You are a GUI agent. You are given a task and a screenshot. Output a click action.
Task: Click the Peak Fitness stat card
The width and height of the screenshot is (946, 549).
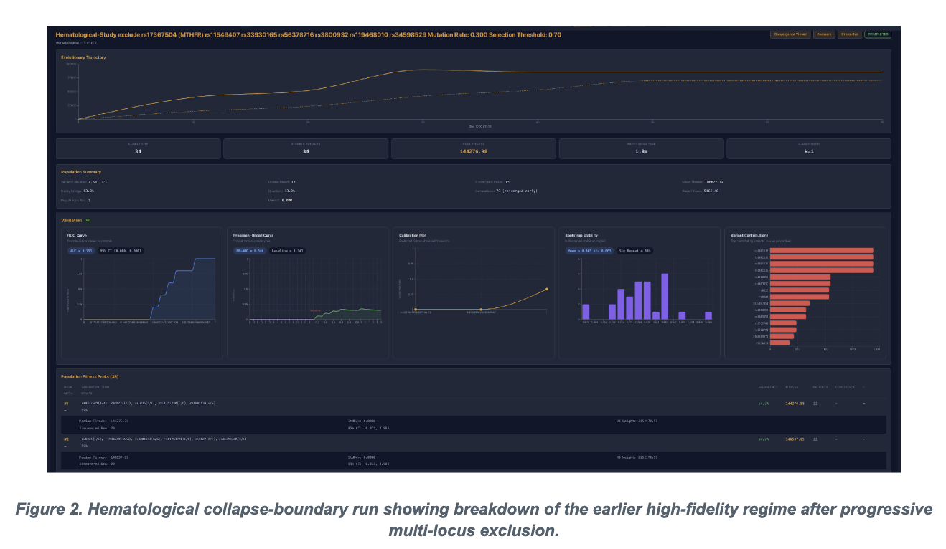474,148
